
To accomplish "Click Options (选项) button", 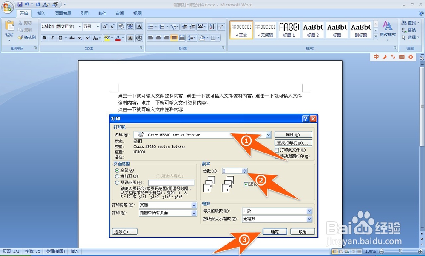I will pos(125,232).
